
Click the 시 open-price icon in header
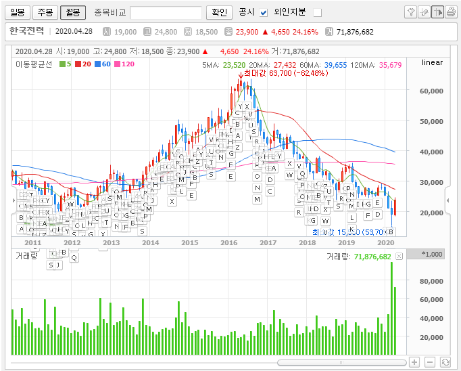tap(107, 32)
